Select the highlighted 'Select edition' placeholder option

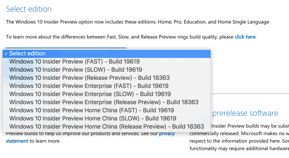tap(106, 54)
